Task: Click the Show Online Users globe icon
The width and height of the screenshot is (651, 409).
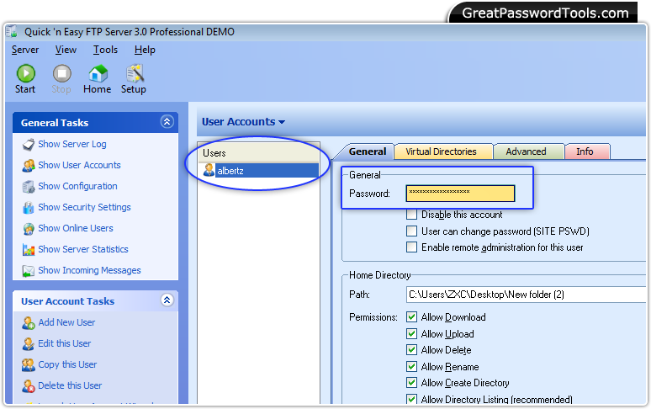Action: pos(29,229)
